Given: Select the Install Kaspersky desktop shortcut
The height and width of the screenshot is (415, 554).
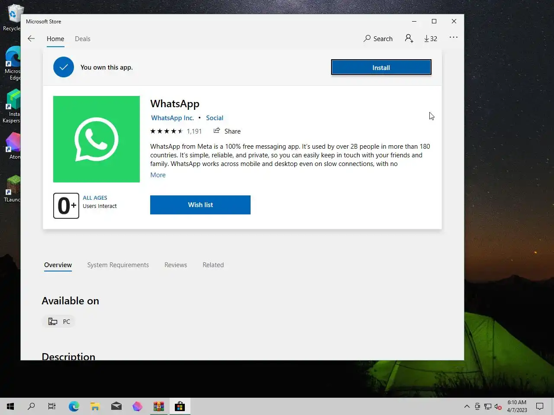Looking at the screenshot, I should [12, 106].
